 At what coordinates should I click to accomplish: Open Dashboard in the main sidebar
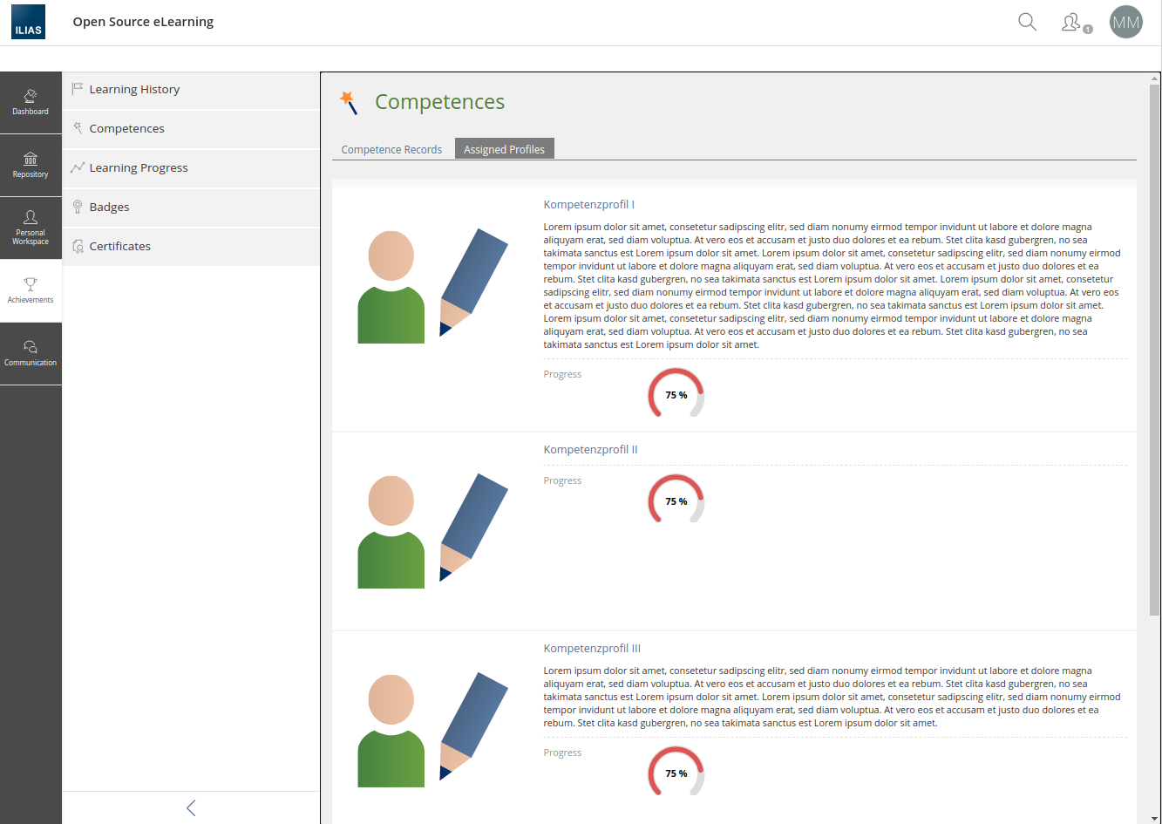click(x=31, y=102)
